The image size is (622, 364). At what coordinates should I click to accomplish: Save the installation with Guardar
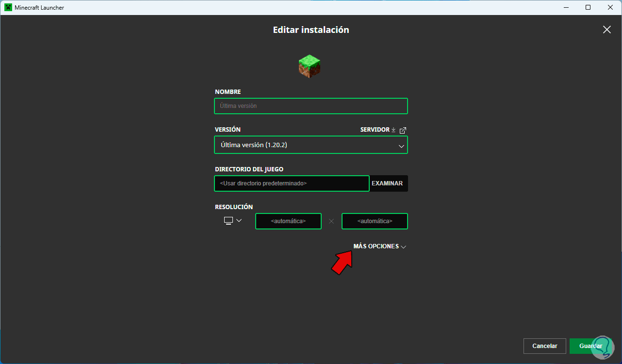pyautogui.click(x=590, y=346)
